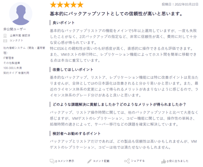Screen dimensions: 203x167
Task: Click the anonymous user avatar image
Action: point(21,14)
